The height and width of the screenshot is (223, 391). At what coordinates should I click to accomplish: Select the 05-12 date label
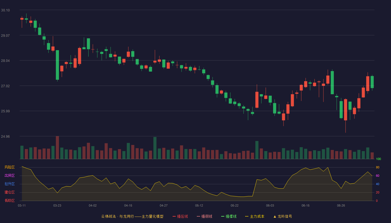(x=199, y=205)
